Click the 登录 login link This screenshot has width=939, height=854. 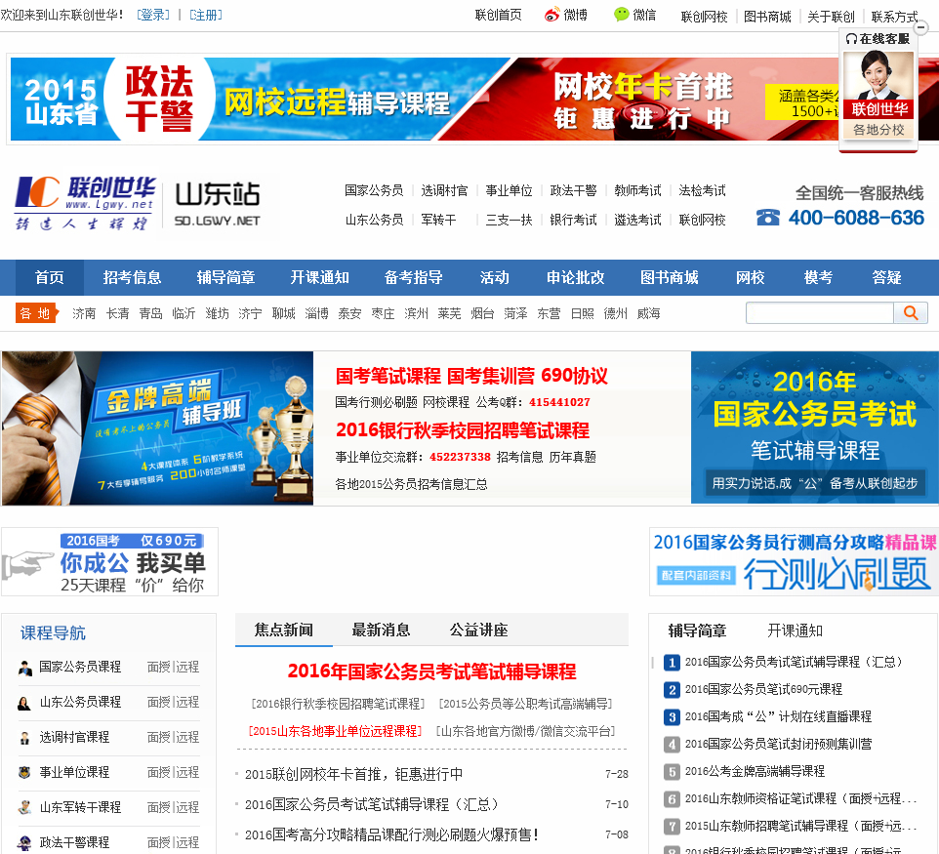point(153,15)
